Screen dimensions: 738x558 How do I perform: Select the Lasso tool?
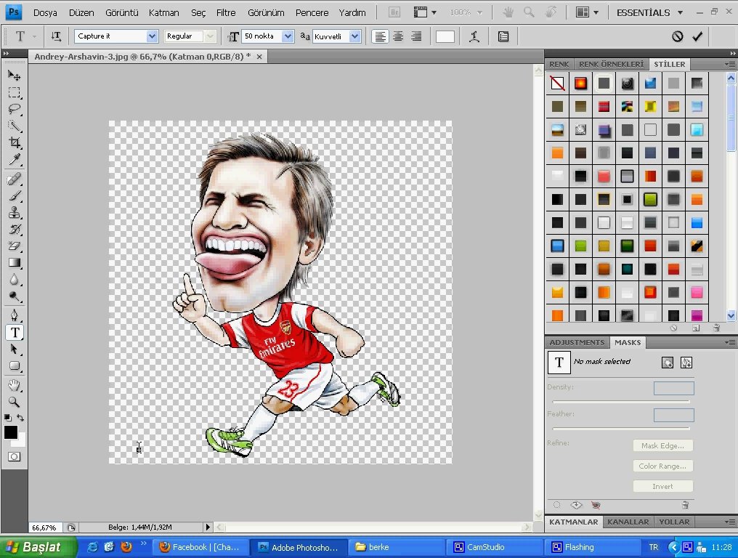pyautogui.click(x=14, y=109)
